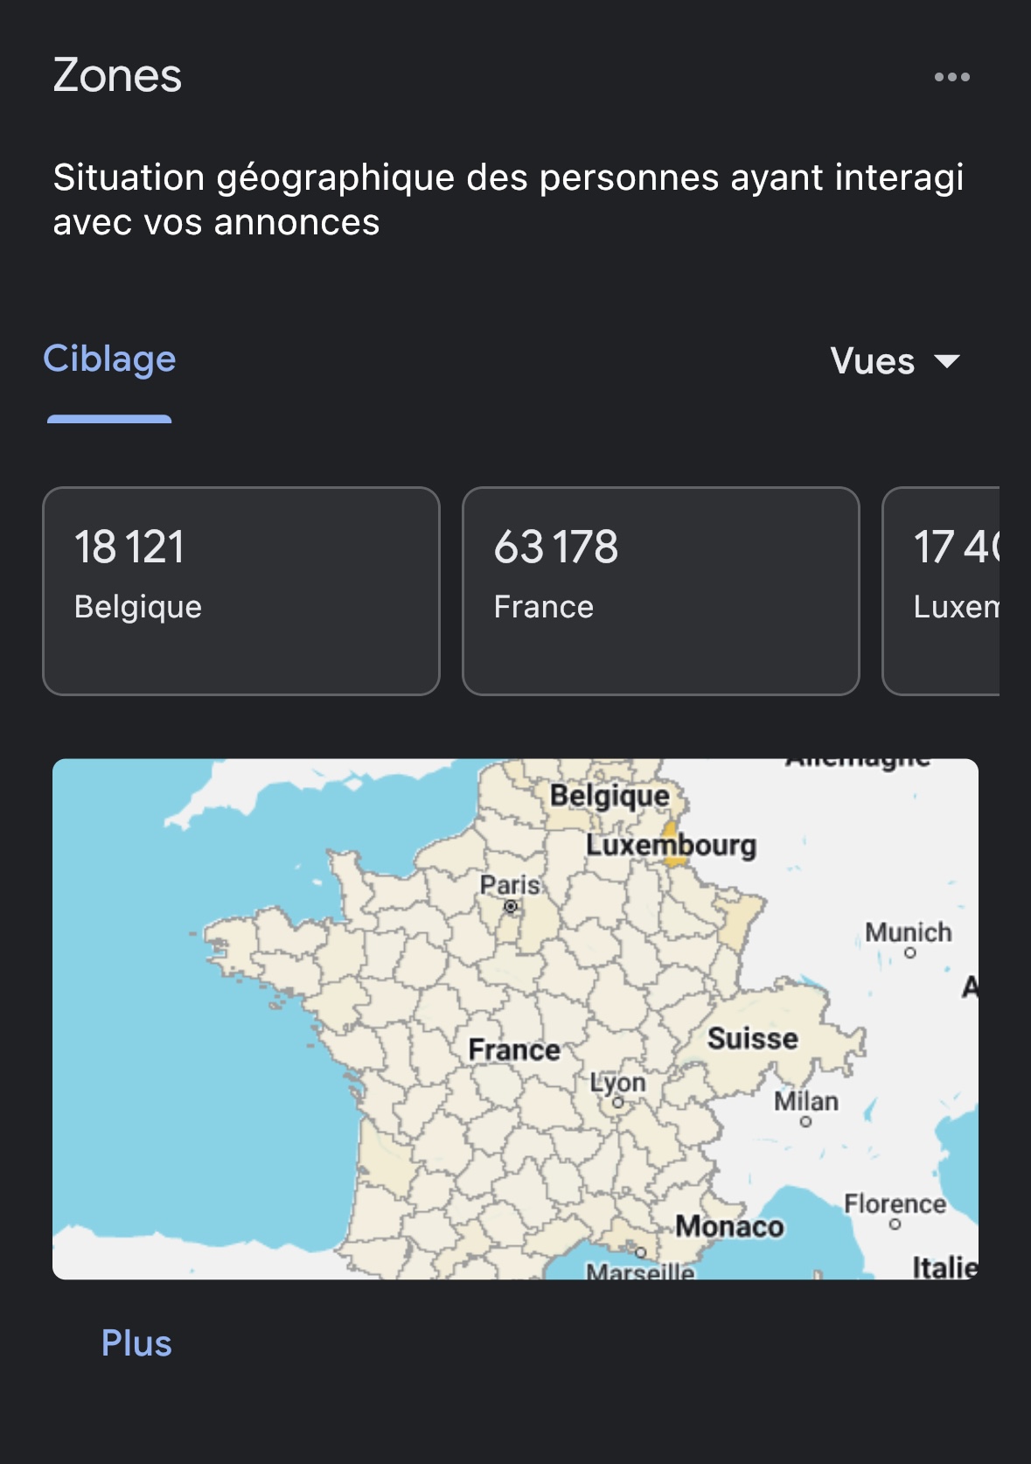Image resolution: width=1031 pixels, height=1464 pixels.
Task: Open the three-dot more options menu
Action: [x=951, y=77]
